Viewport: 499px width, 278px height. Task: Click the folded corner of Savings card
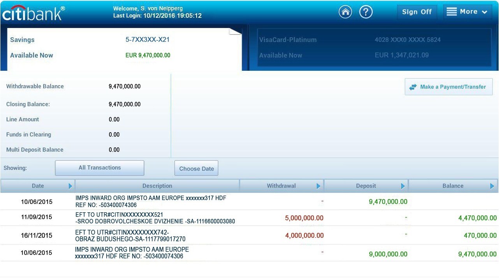click(235, 31)
